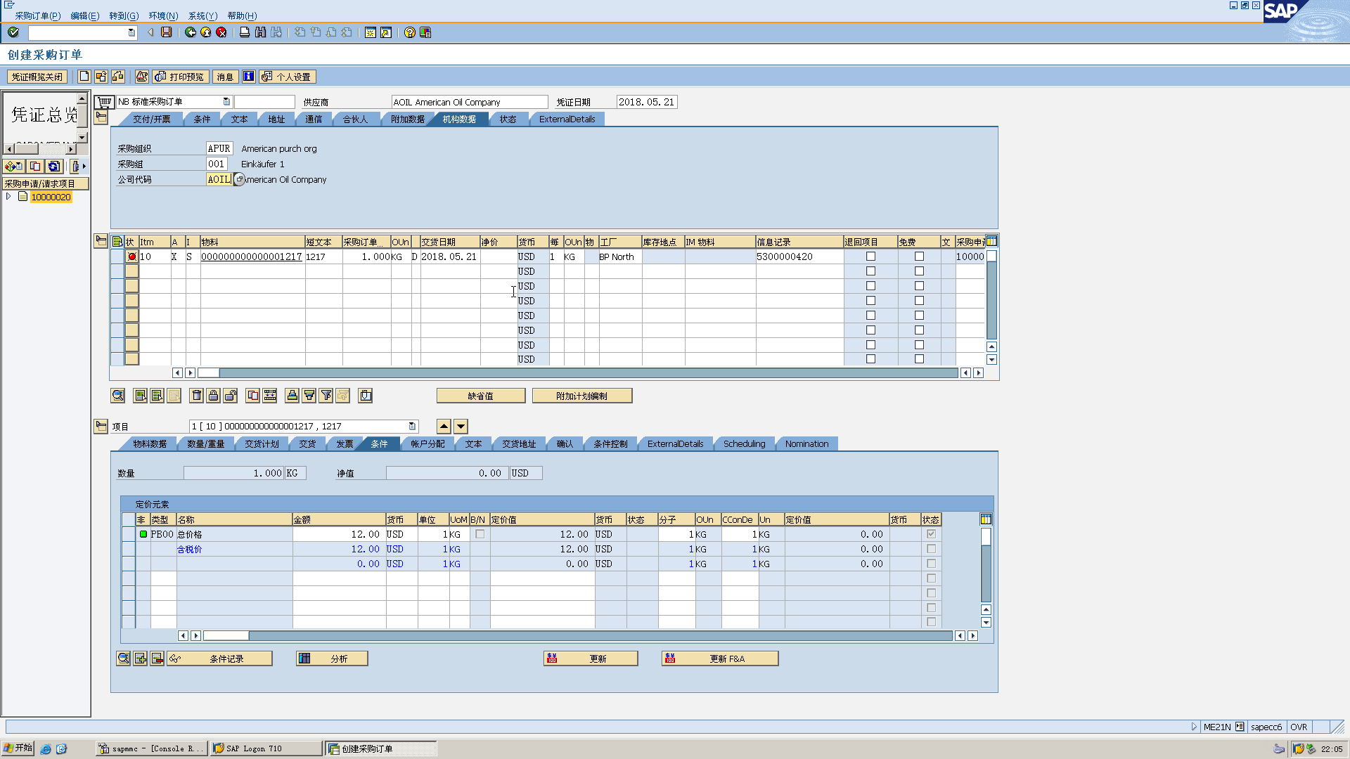Viewport: 1350px width, 759px height.
Task: Expand tree node 10000020
Action: click(8, 197)
